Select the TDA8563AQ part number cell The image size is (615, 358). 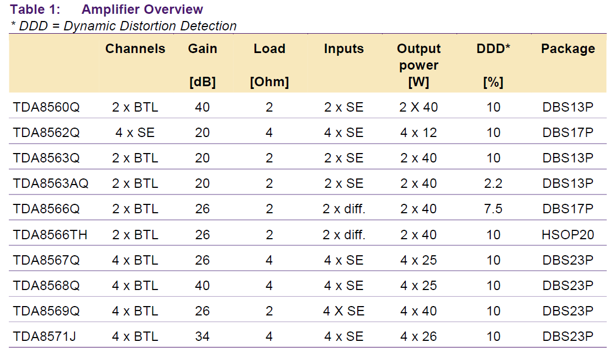51,183
